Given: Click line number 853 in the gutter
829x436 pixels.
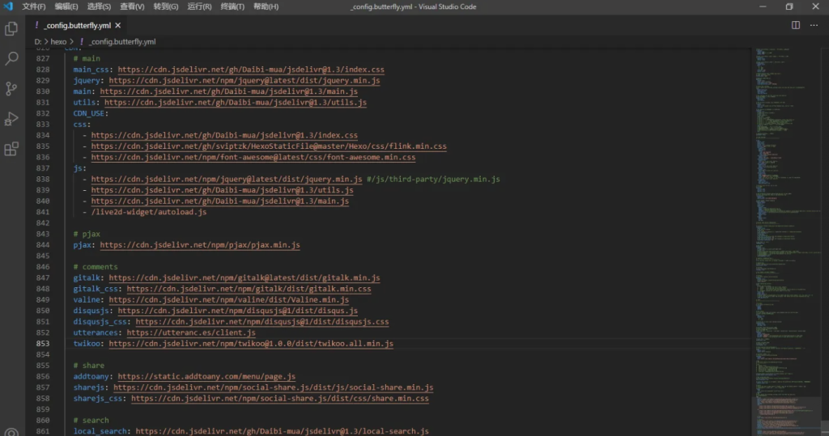Looking at the screenshot, I should (x=43, y=343).
